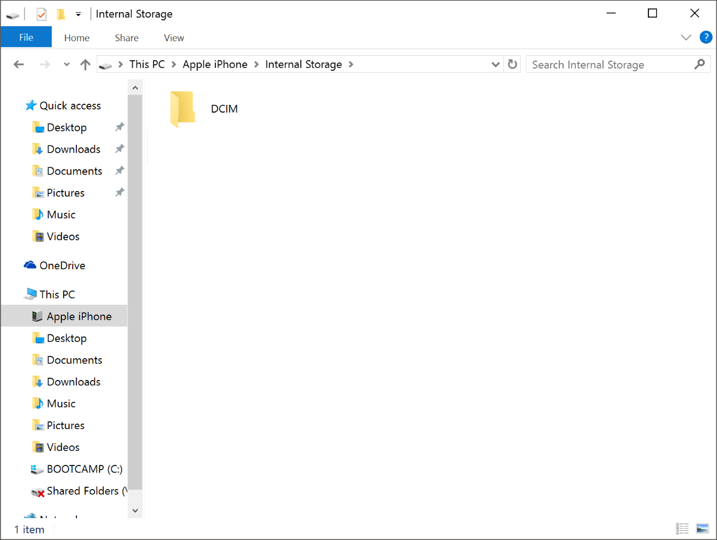Click Properties icon in quick access toolbar
This screenshot has width=717, height=540.
(41, 14)
